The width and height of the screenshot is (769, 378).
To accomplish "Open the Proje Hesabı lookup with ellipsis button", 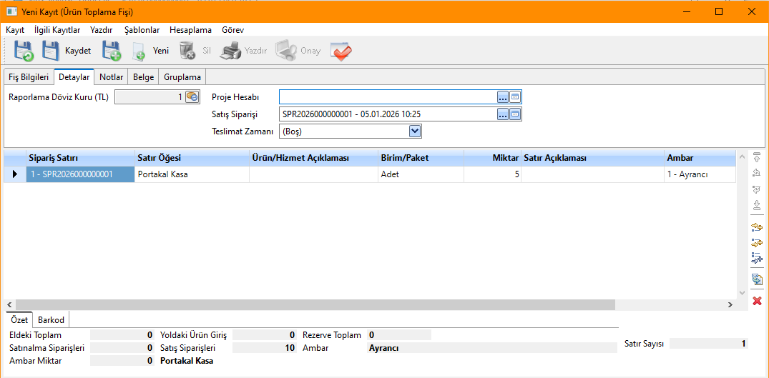I will point(503,97).
